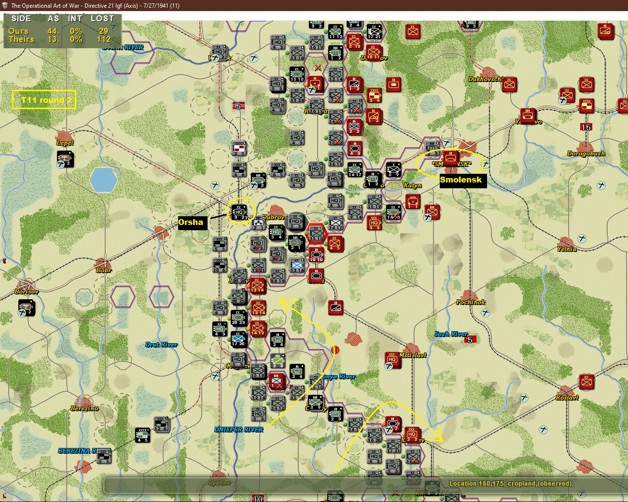Click the Dorogobuzh town label

586,153
